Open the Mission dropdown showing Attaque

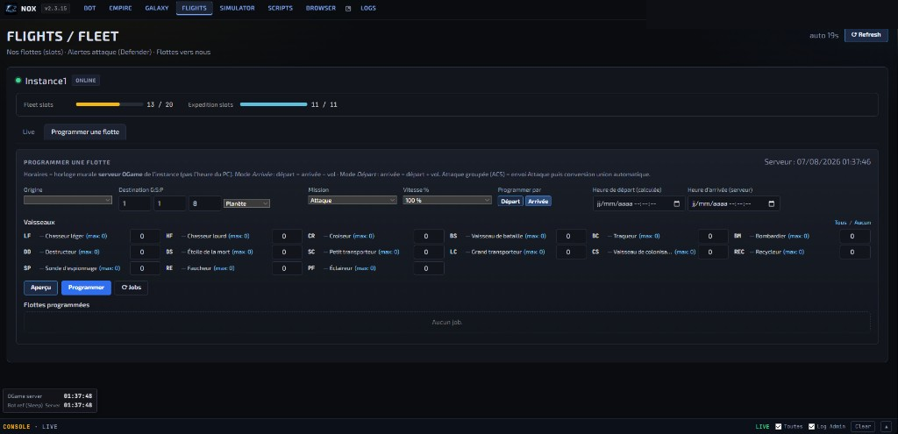pyautogui.click(x=353, y=201)
